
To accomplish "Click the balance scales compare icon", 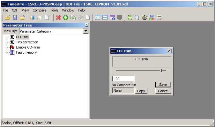I will click(145, 18).
